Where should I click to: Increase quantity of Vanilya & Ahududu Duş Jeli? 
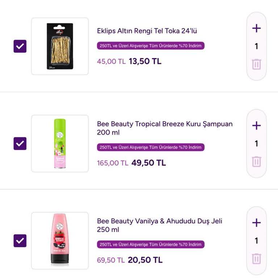[x=256, y=223]
